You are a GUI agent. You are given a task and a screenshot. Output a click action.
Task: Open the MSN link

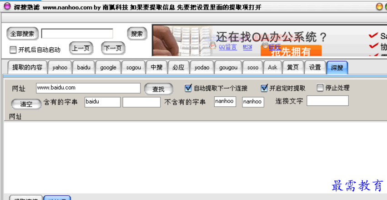[x=247, y=47]
